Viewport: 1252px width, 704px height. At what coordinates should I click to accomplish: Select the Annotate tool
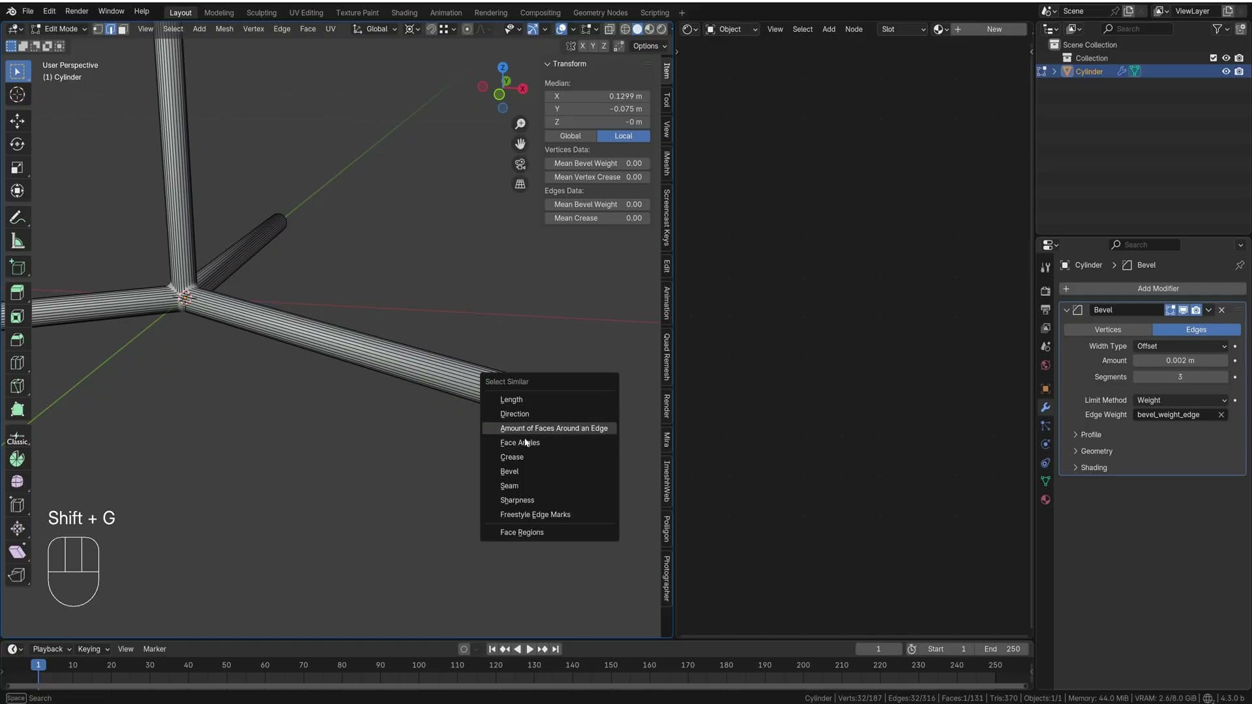coord(18,218)
